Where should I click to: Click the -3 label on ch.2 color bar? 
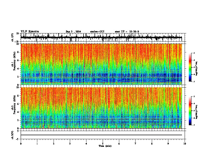(194, 97)
